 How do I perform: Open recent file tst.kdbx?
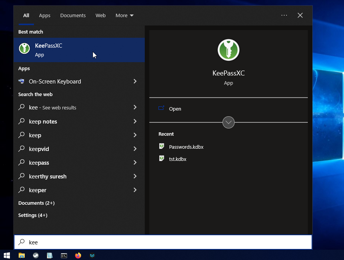(x=178, y=159)
